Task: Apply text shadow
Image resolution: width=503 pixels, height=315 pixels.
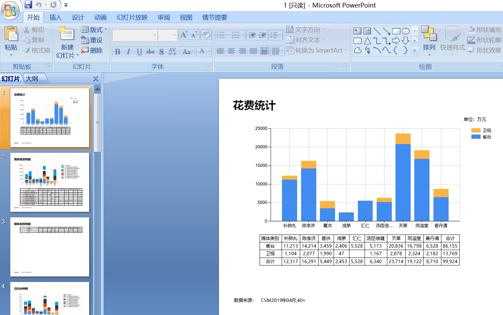Action: point(161,52)
